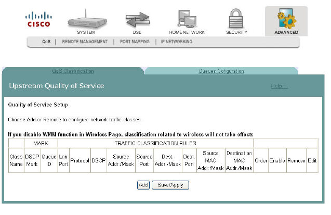
Task: Select the Remove column header
Action: click(296, 160)
